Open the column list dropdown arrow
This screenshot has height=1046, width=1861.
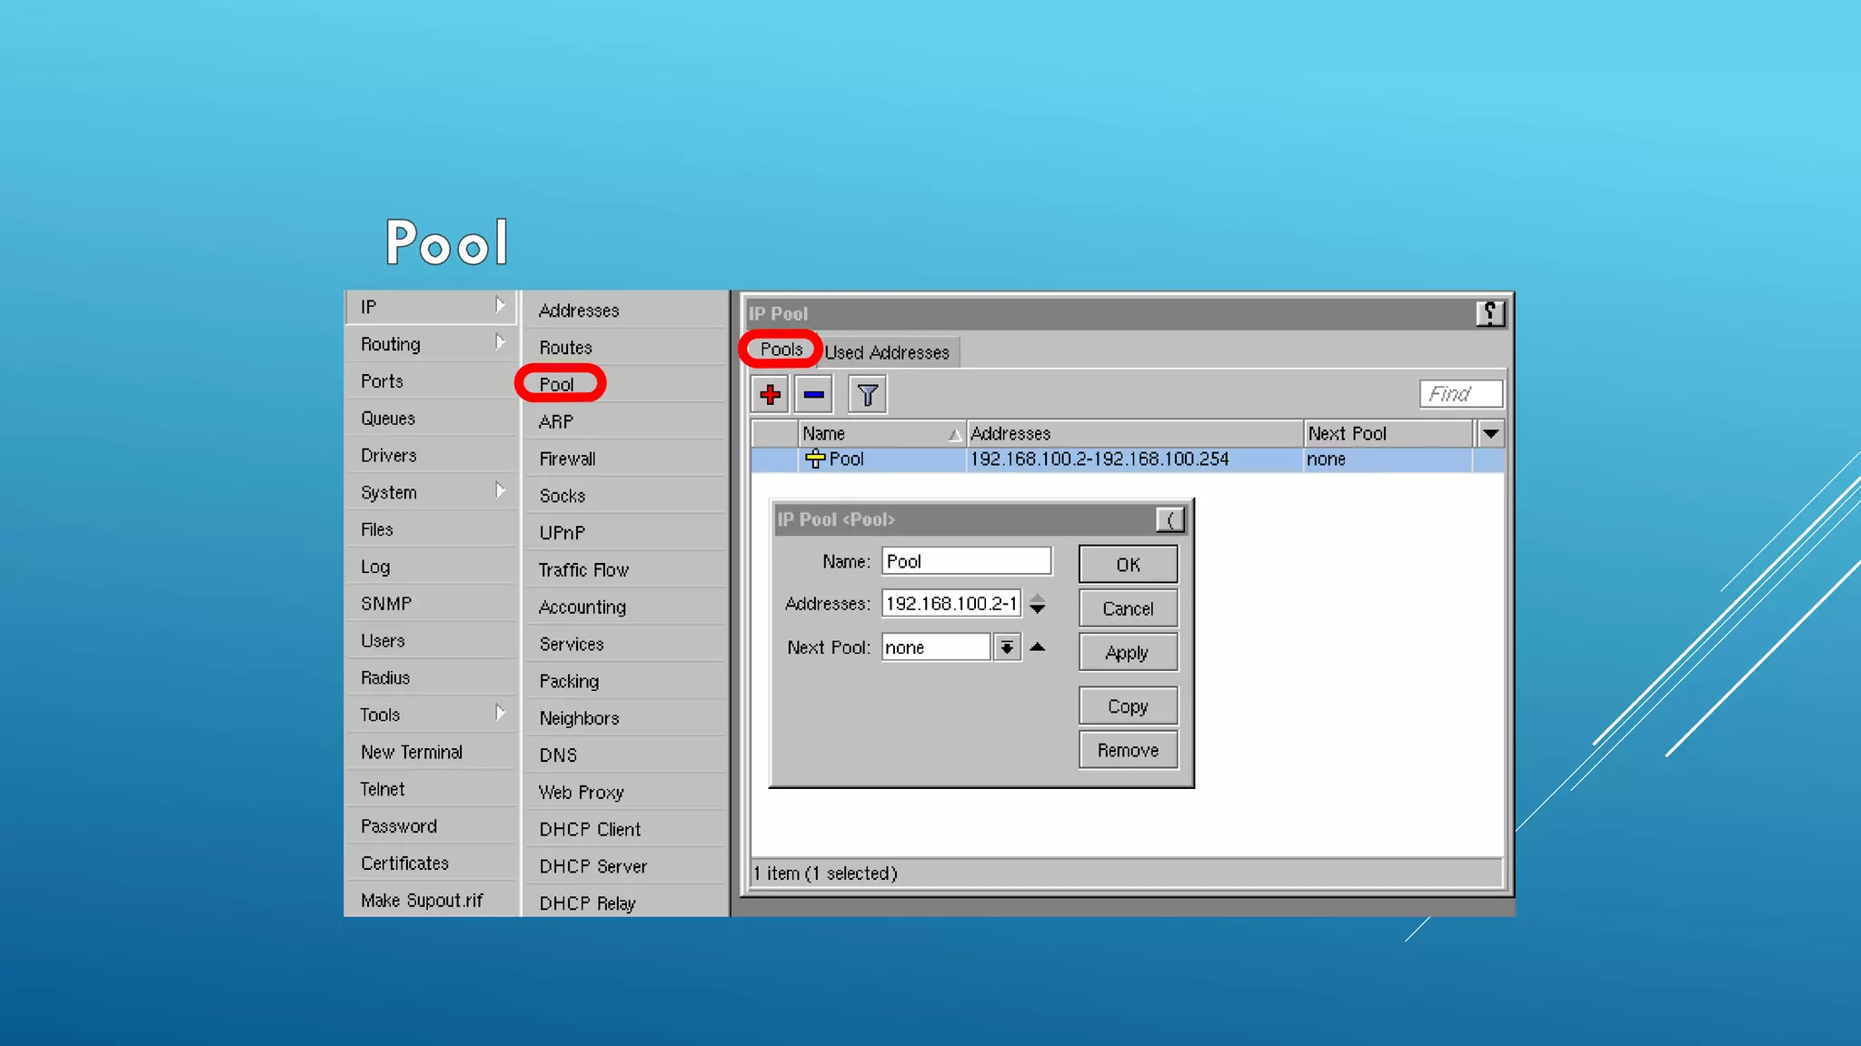point(1490,434)
